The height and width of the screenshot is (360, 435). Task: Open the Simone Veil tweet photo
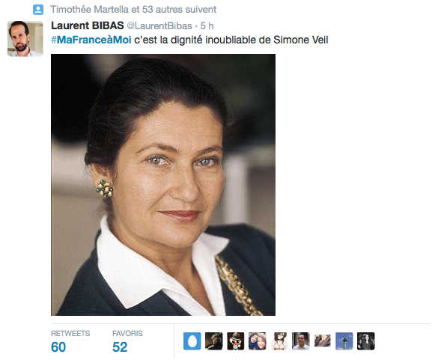[163, 185]
